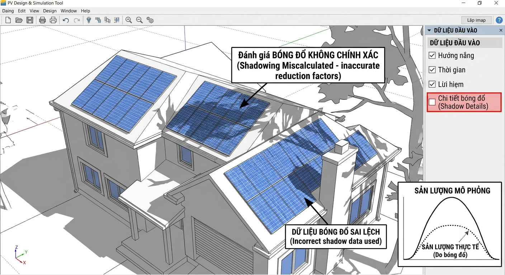Open an existing project folder

point(19,20)
